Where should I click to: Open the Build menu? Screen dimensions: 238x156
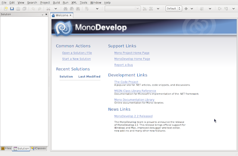click(56, 3)
